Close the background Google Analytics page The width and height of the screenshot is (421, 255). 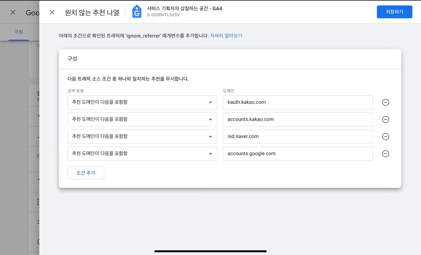point(13,12)
